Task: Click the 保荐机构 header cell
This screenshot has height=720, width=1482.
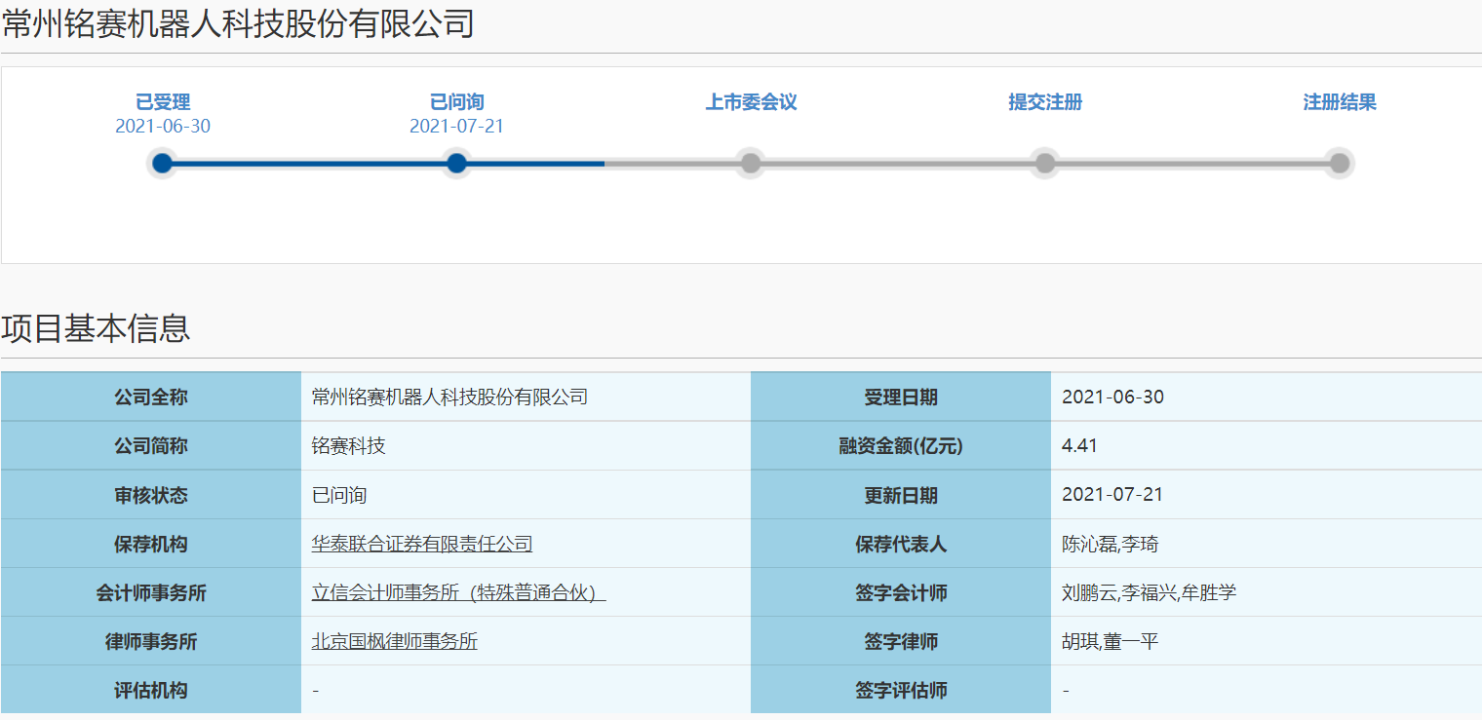Action: (x=151, y=544)
